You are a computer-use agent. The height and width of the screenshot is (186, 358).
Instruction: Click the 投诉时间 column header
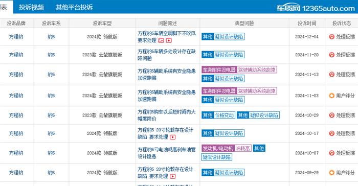click(x=307, y=24)
